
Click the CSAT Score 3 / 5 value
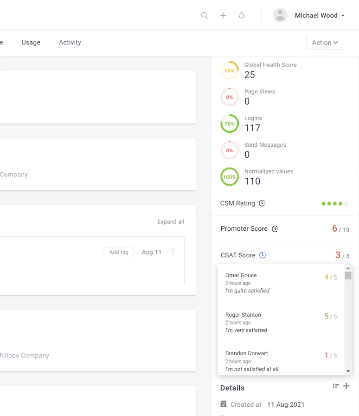342,255
